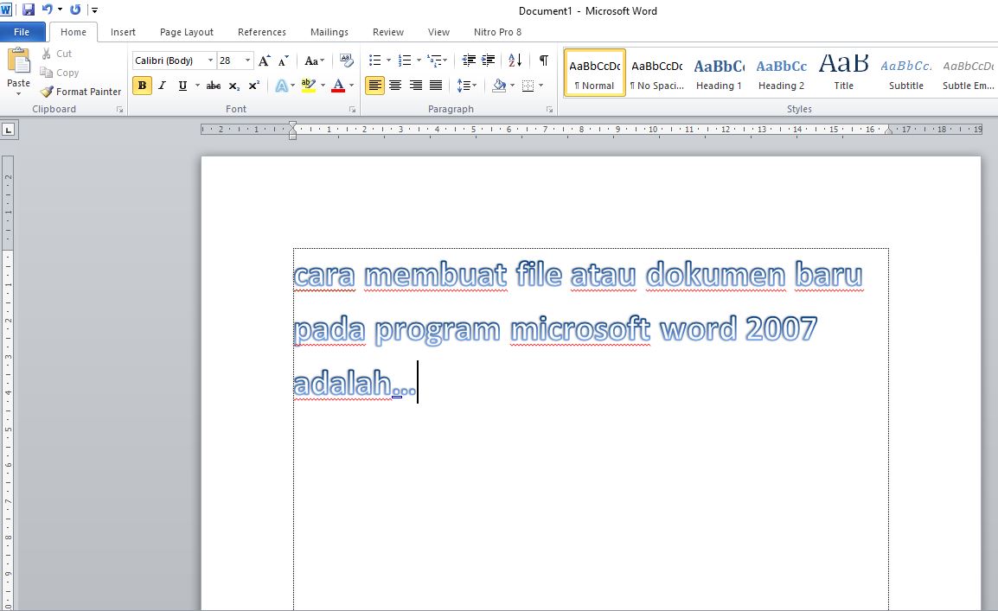Switch to the View tab
Viewport: 998px width, 611px height.
[438, 32]
